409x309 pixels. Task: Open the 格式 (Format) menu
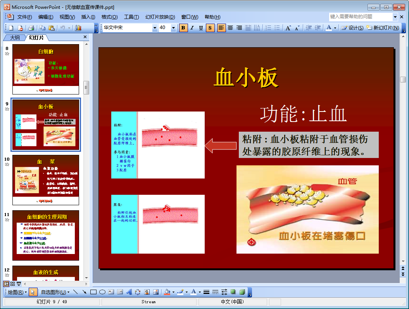coord(110,17)
